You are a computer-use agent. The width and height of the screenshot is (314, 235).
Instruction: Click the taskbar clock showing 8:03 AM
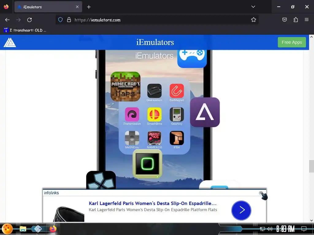point(285,229)
